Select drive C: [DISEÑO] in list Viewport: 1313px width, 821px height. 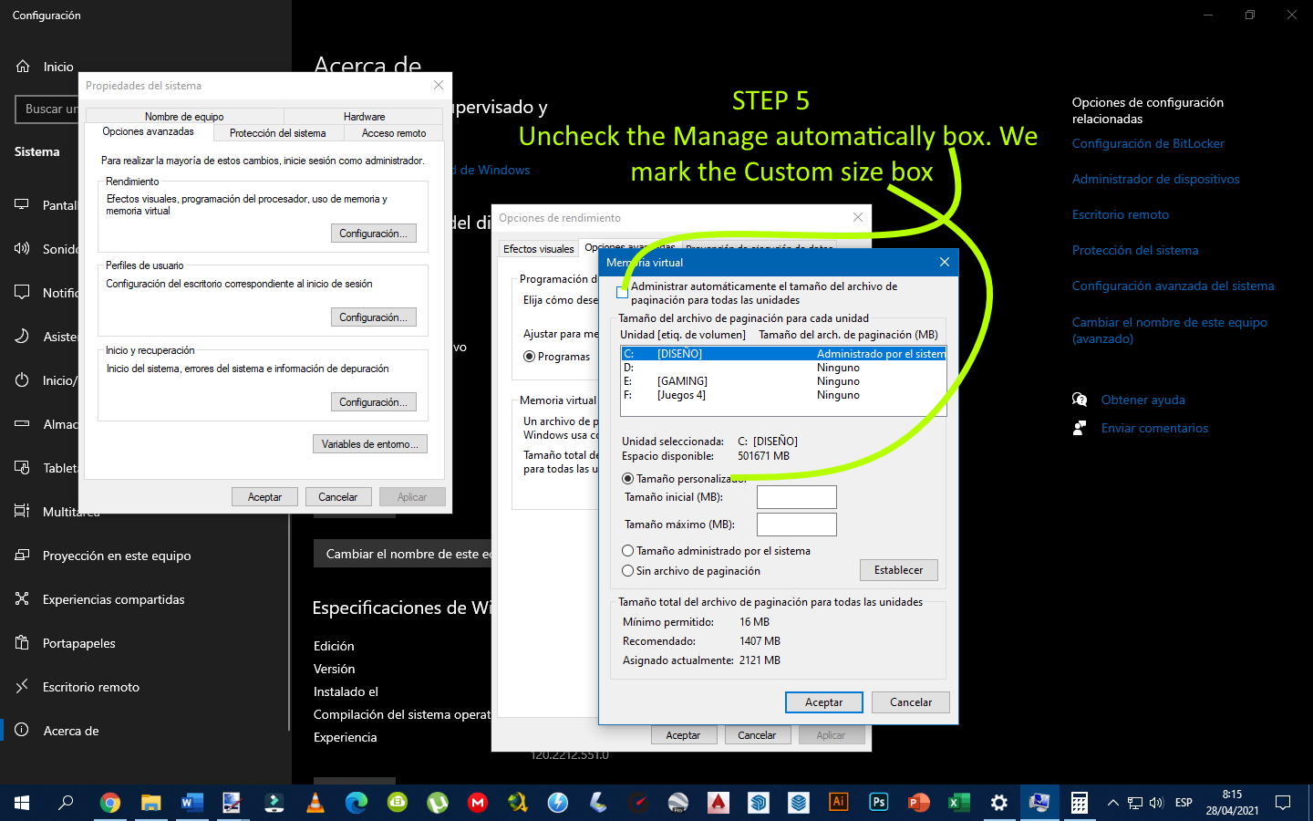click(783, 354)
